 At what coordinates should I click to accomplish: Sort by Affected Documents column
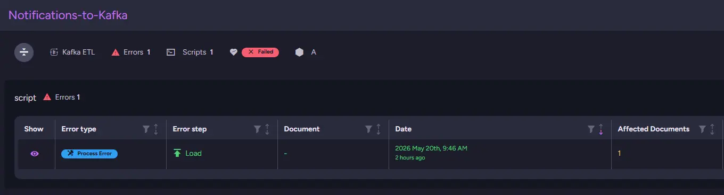712,129
